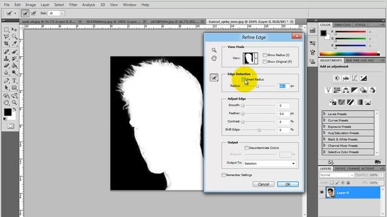
Task: Click the Hand tool in Refine Edge dialog
Action: click(214, 58)
